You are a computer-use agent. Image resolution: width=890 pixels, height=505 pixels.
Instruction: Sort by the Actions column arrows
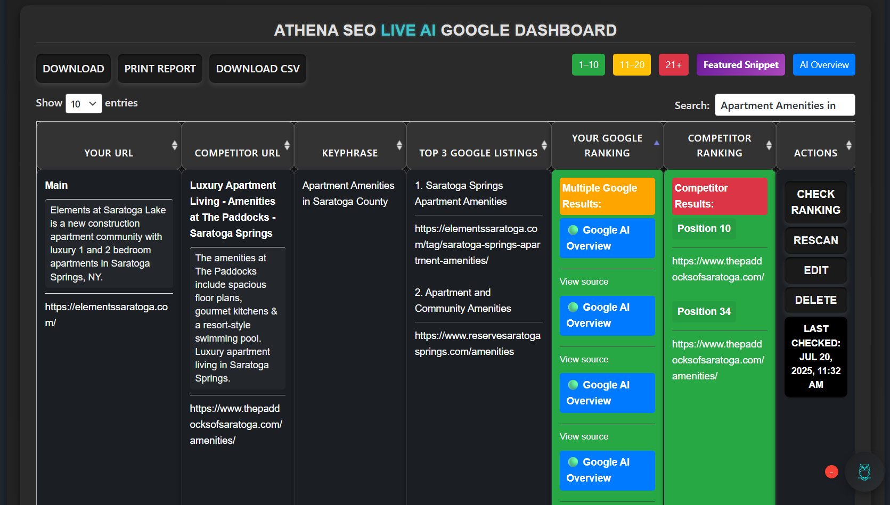click(849, 145)
